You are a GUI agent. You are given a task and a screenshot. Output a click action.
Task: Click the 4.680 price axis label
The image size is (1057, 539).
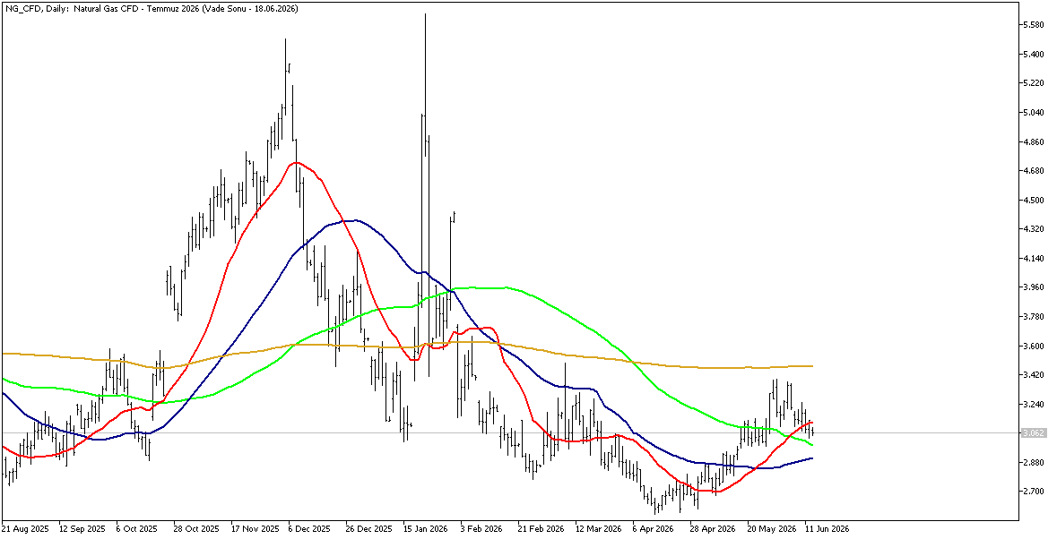[1034, 171]
